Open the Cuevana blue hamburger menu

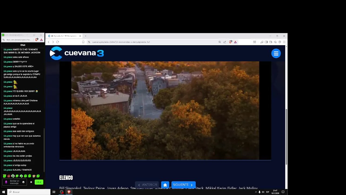click(276, 53)
